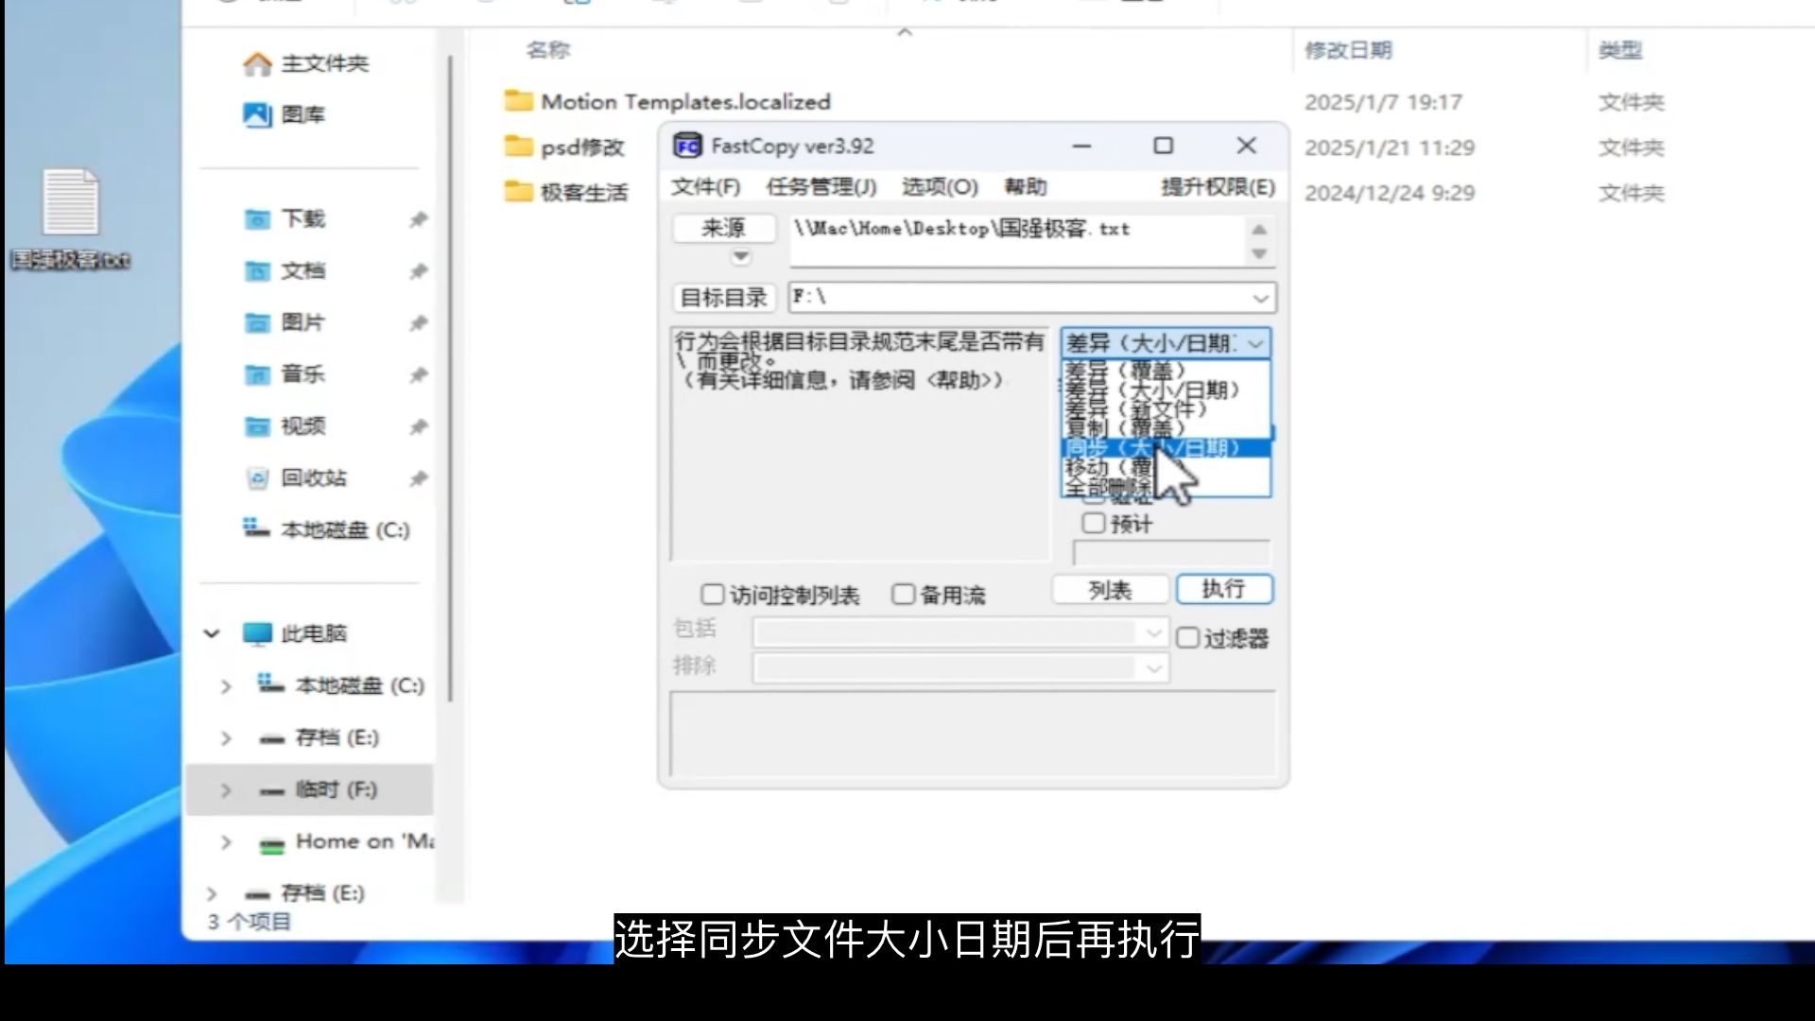
Task: Select Home on 'Mac' network drive
Action: tap(346, 841)
